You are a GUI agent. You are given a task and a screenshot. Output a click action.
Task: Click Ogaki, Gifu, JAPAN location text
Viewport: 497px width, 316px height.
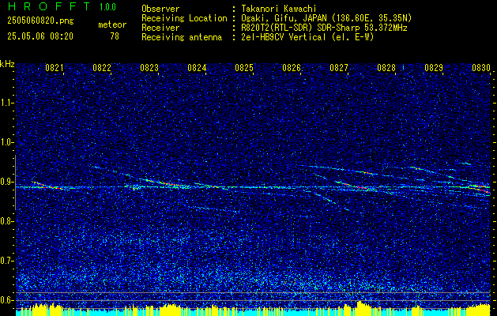point(326,18)
